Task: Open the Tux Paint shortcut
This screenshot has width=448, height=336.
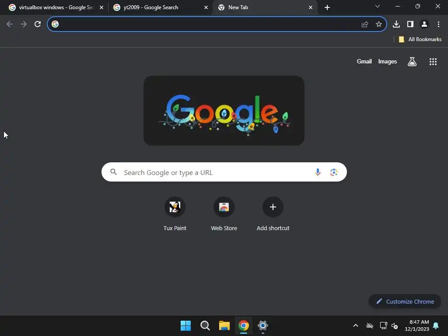Action: [175, 214]
